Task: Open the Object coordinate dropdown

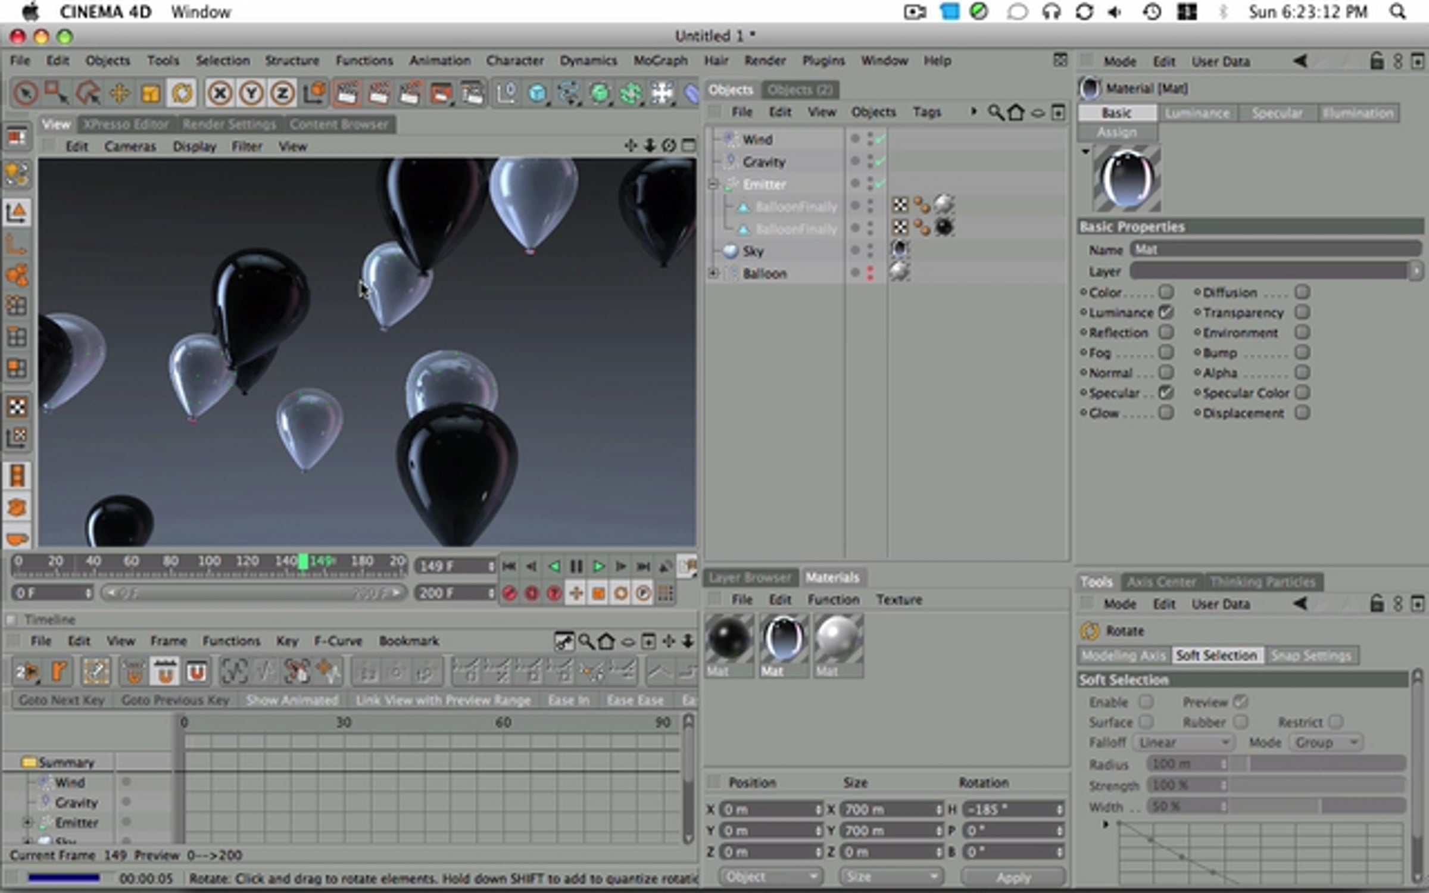Action: tap(771, 876)
